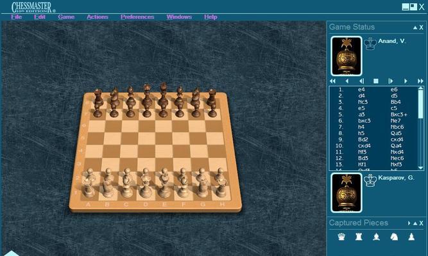Select move 7 black Nbc6
The height and width of the screenshot is (256, 428).
(397, 127)
